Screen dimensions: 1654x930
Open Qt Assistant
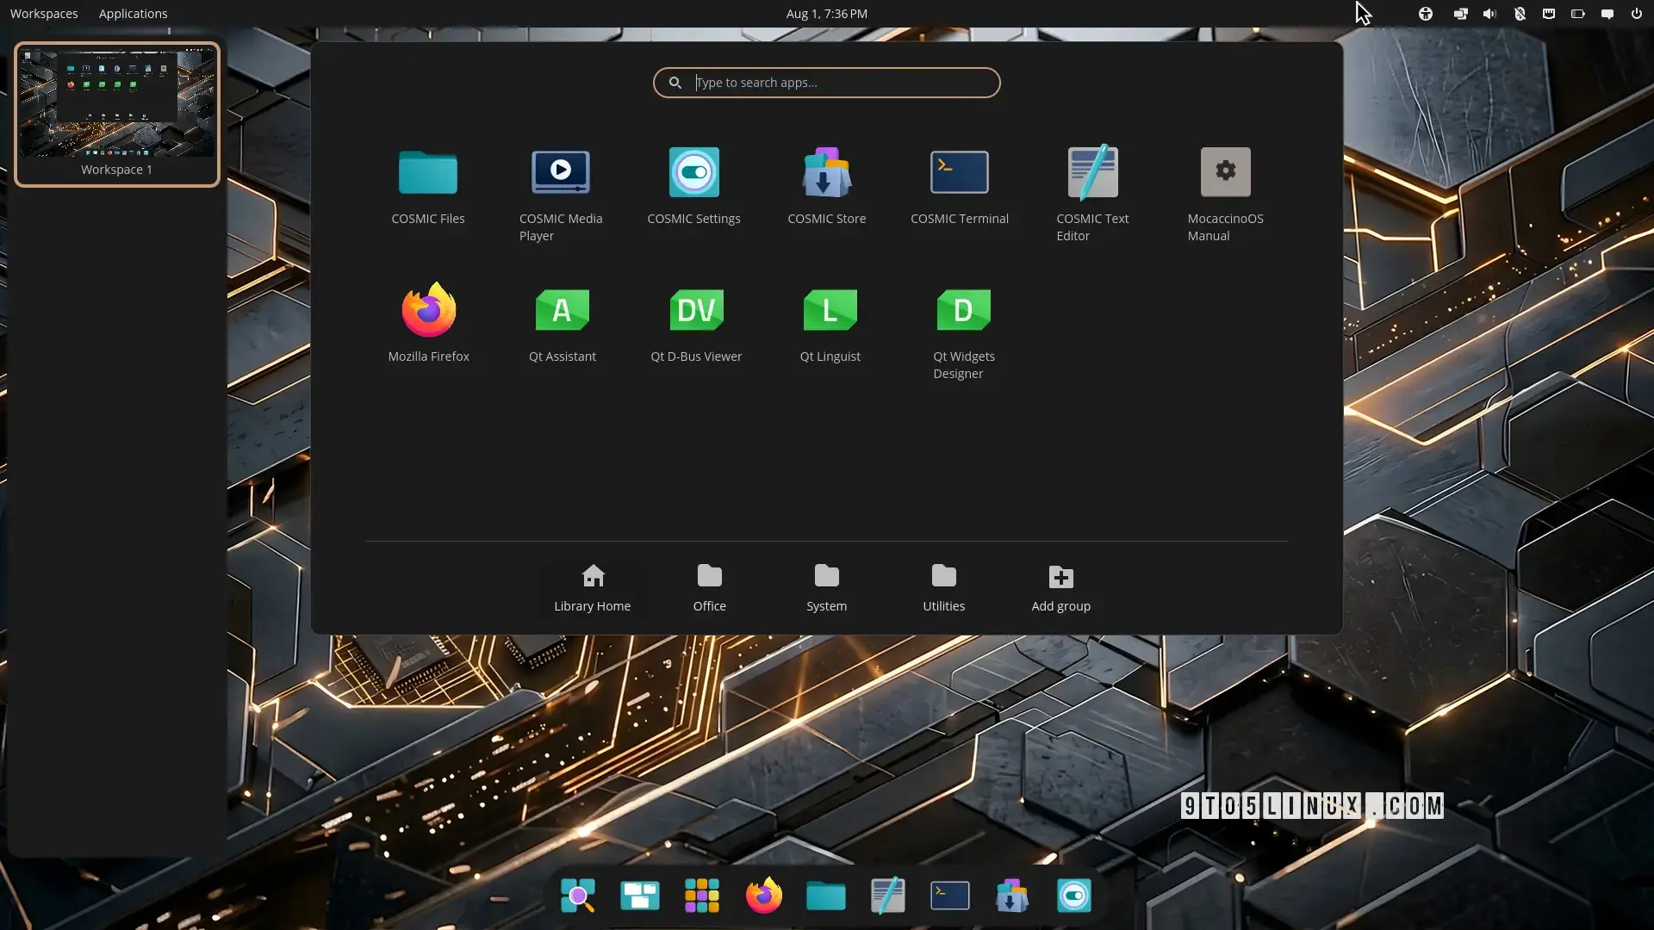pyautogui.click(x=562, y=324)
